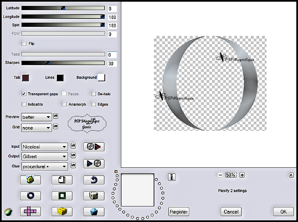Click the Register button
This screenshot has width=298, height=222.
click(179, 212)
